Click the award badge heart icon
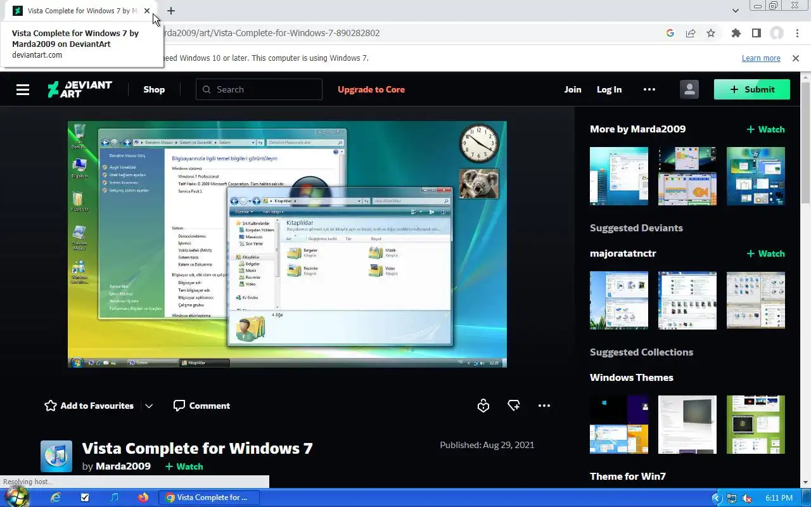This screenshot has width=811, height=507. click(x=483, y=406)
